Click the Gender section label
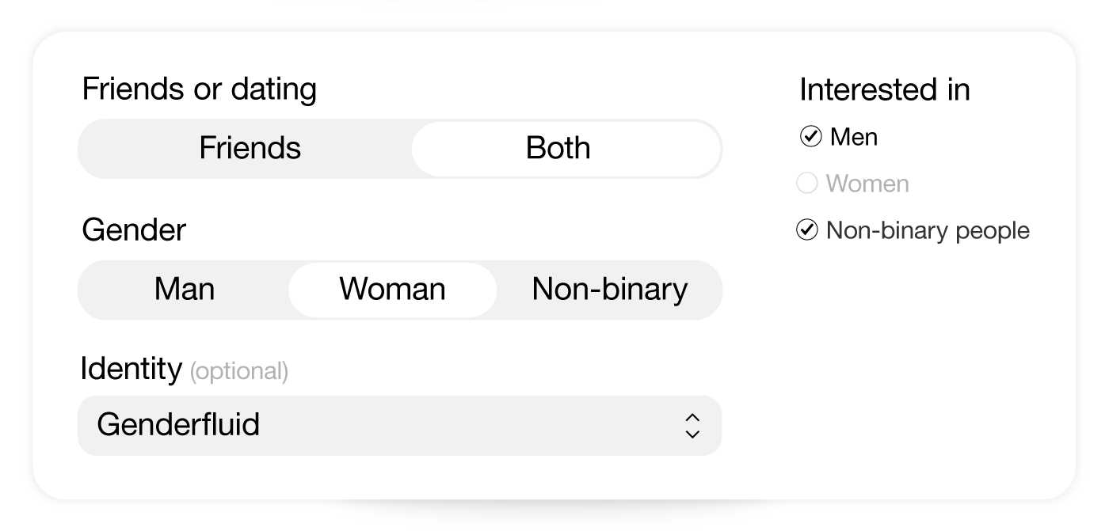1109x531 pixels. pos(132,230)
